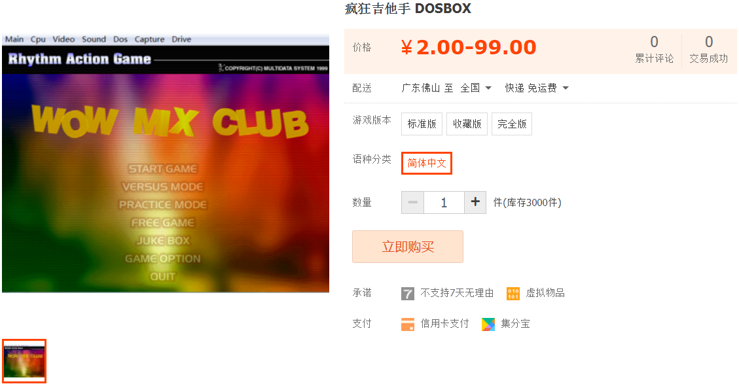
Task: Click the virtual goods binary icon
Action: point(513,294)
